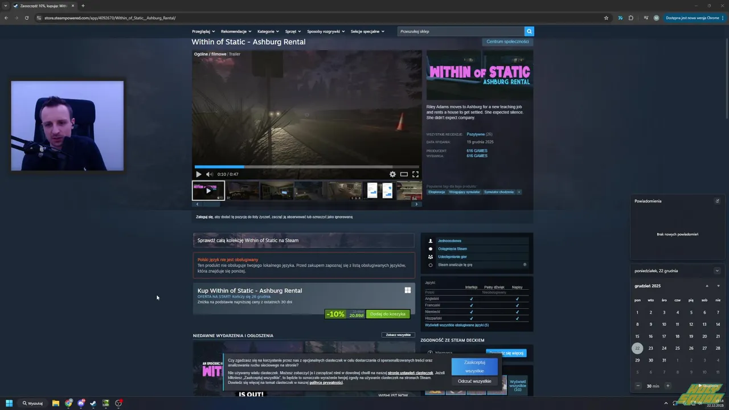Open a new browser tab
The height and width of the screenshot is (410, 729).
click(83, 6)
